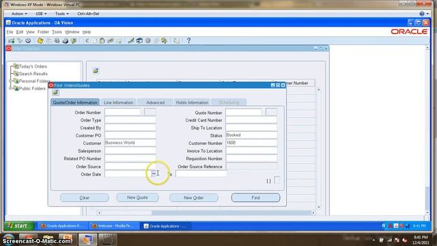Screen dimensions: 437x246
Task: Click the Customer field showing Business World
Action: [130, 143]
